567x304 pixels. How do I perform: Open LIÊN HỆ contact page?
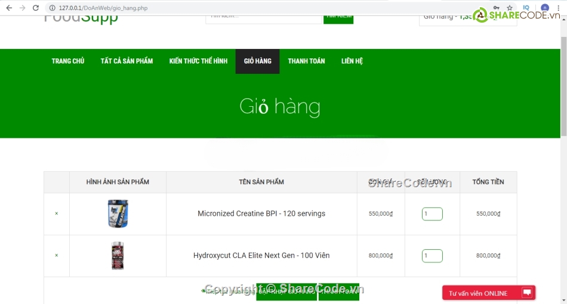click(x=352, y=61)
